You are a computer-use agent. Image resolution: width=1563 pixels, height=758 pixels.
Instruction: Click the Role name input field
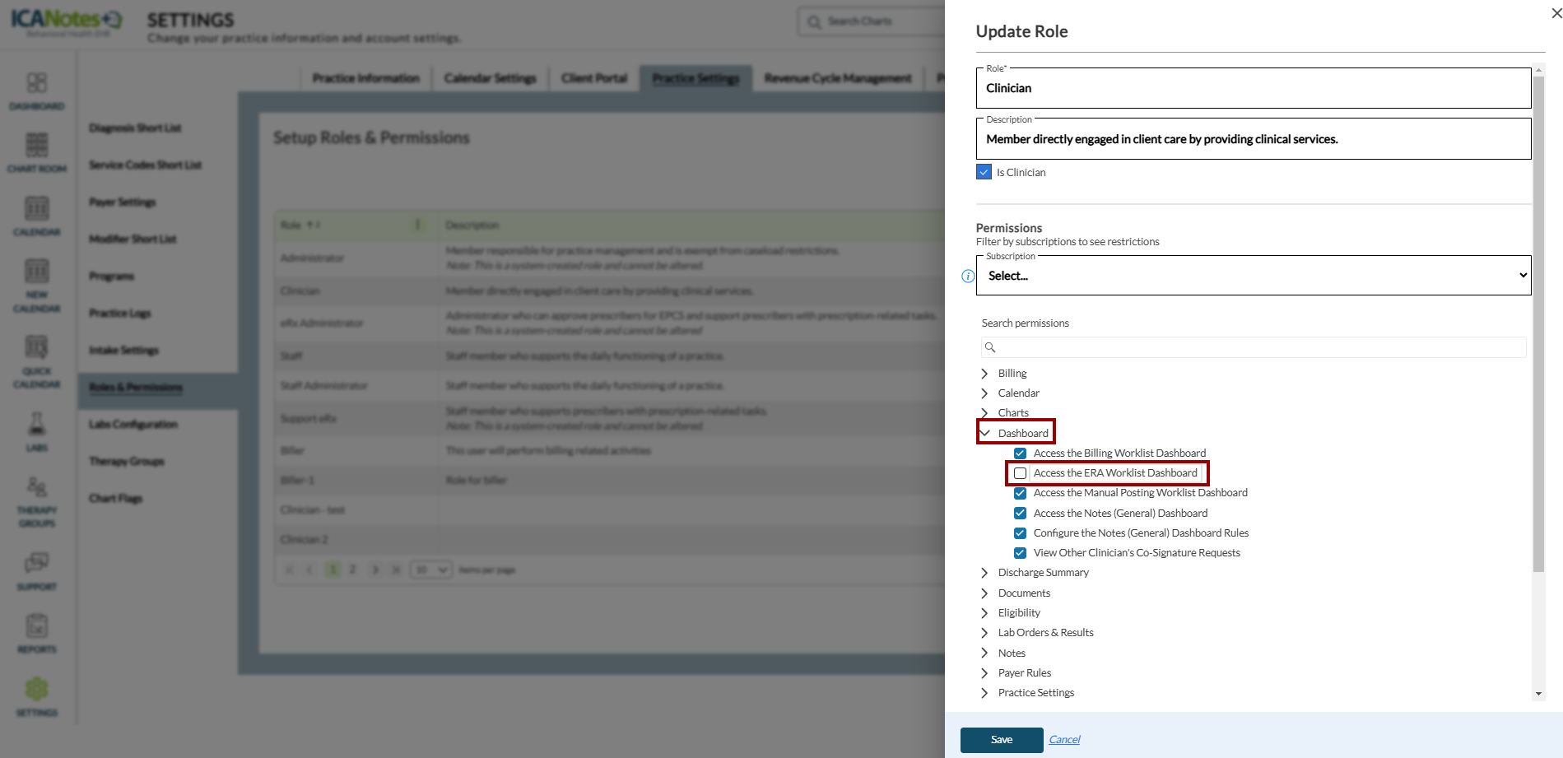[x=1254, y=88]
